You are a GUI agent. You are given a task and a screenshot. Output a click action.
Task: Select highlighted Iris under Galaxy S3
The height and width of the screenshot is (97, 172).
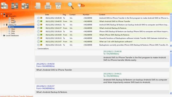pyautogui.click(x=13, y=27)
